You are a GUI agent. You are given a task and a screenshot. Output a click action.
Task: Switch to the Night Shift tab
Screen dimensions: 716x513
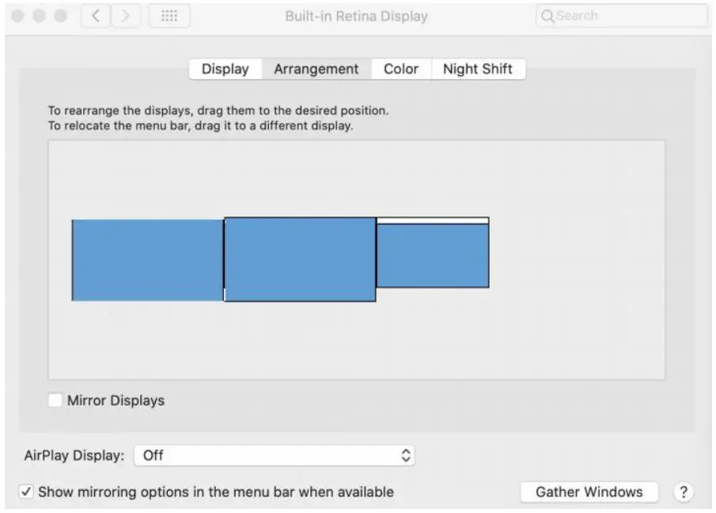tap(477, 70)
